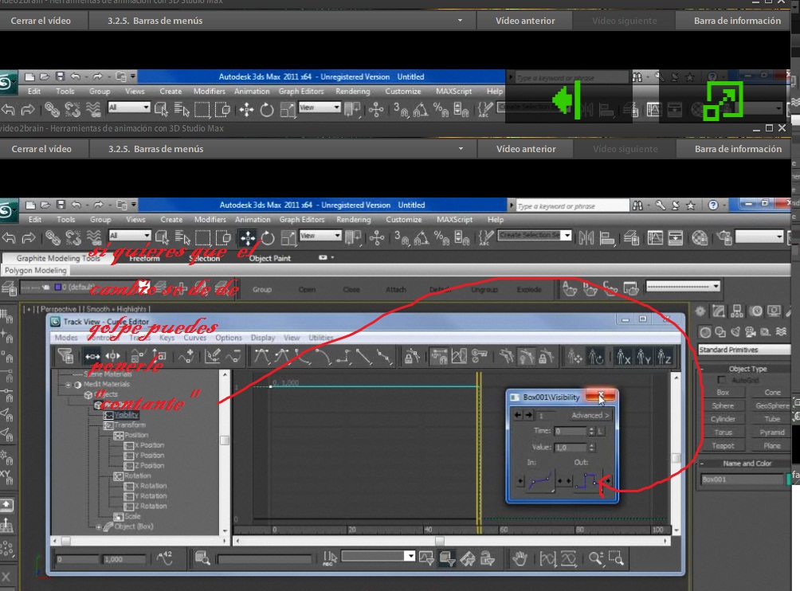This screenshot has height=591, width=800.
Task: Select the Scale Values tool in Track View
Action: pos(159,356)
